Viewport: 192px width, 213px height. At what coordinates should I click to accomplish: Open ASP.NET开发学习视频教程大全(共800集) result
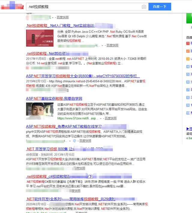pyautogui.click(x=83, y=76)
